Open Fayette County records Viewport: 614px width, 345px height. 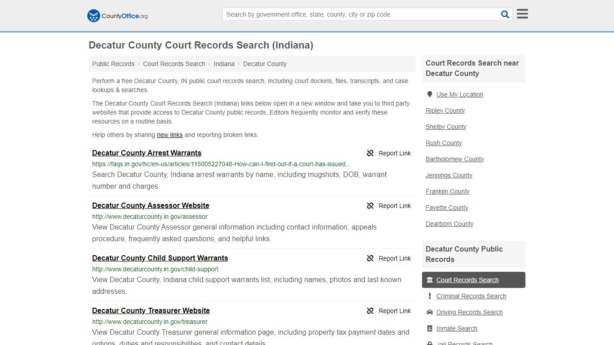tap(447, 208)
